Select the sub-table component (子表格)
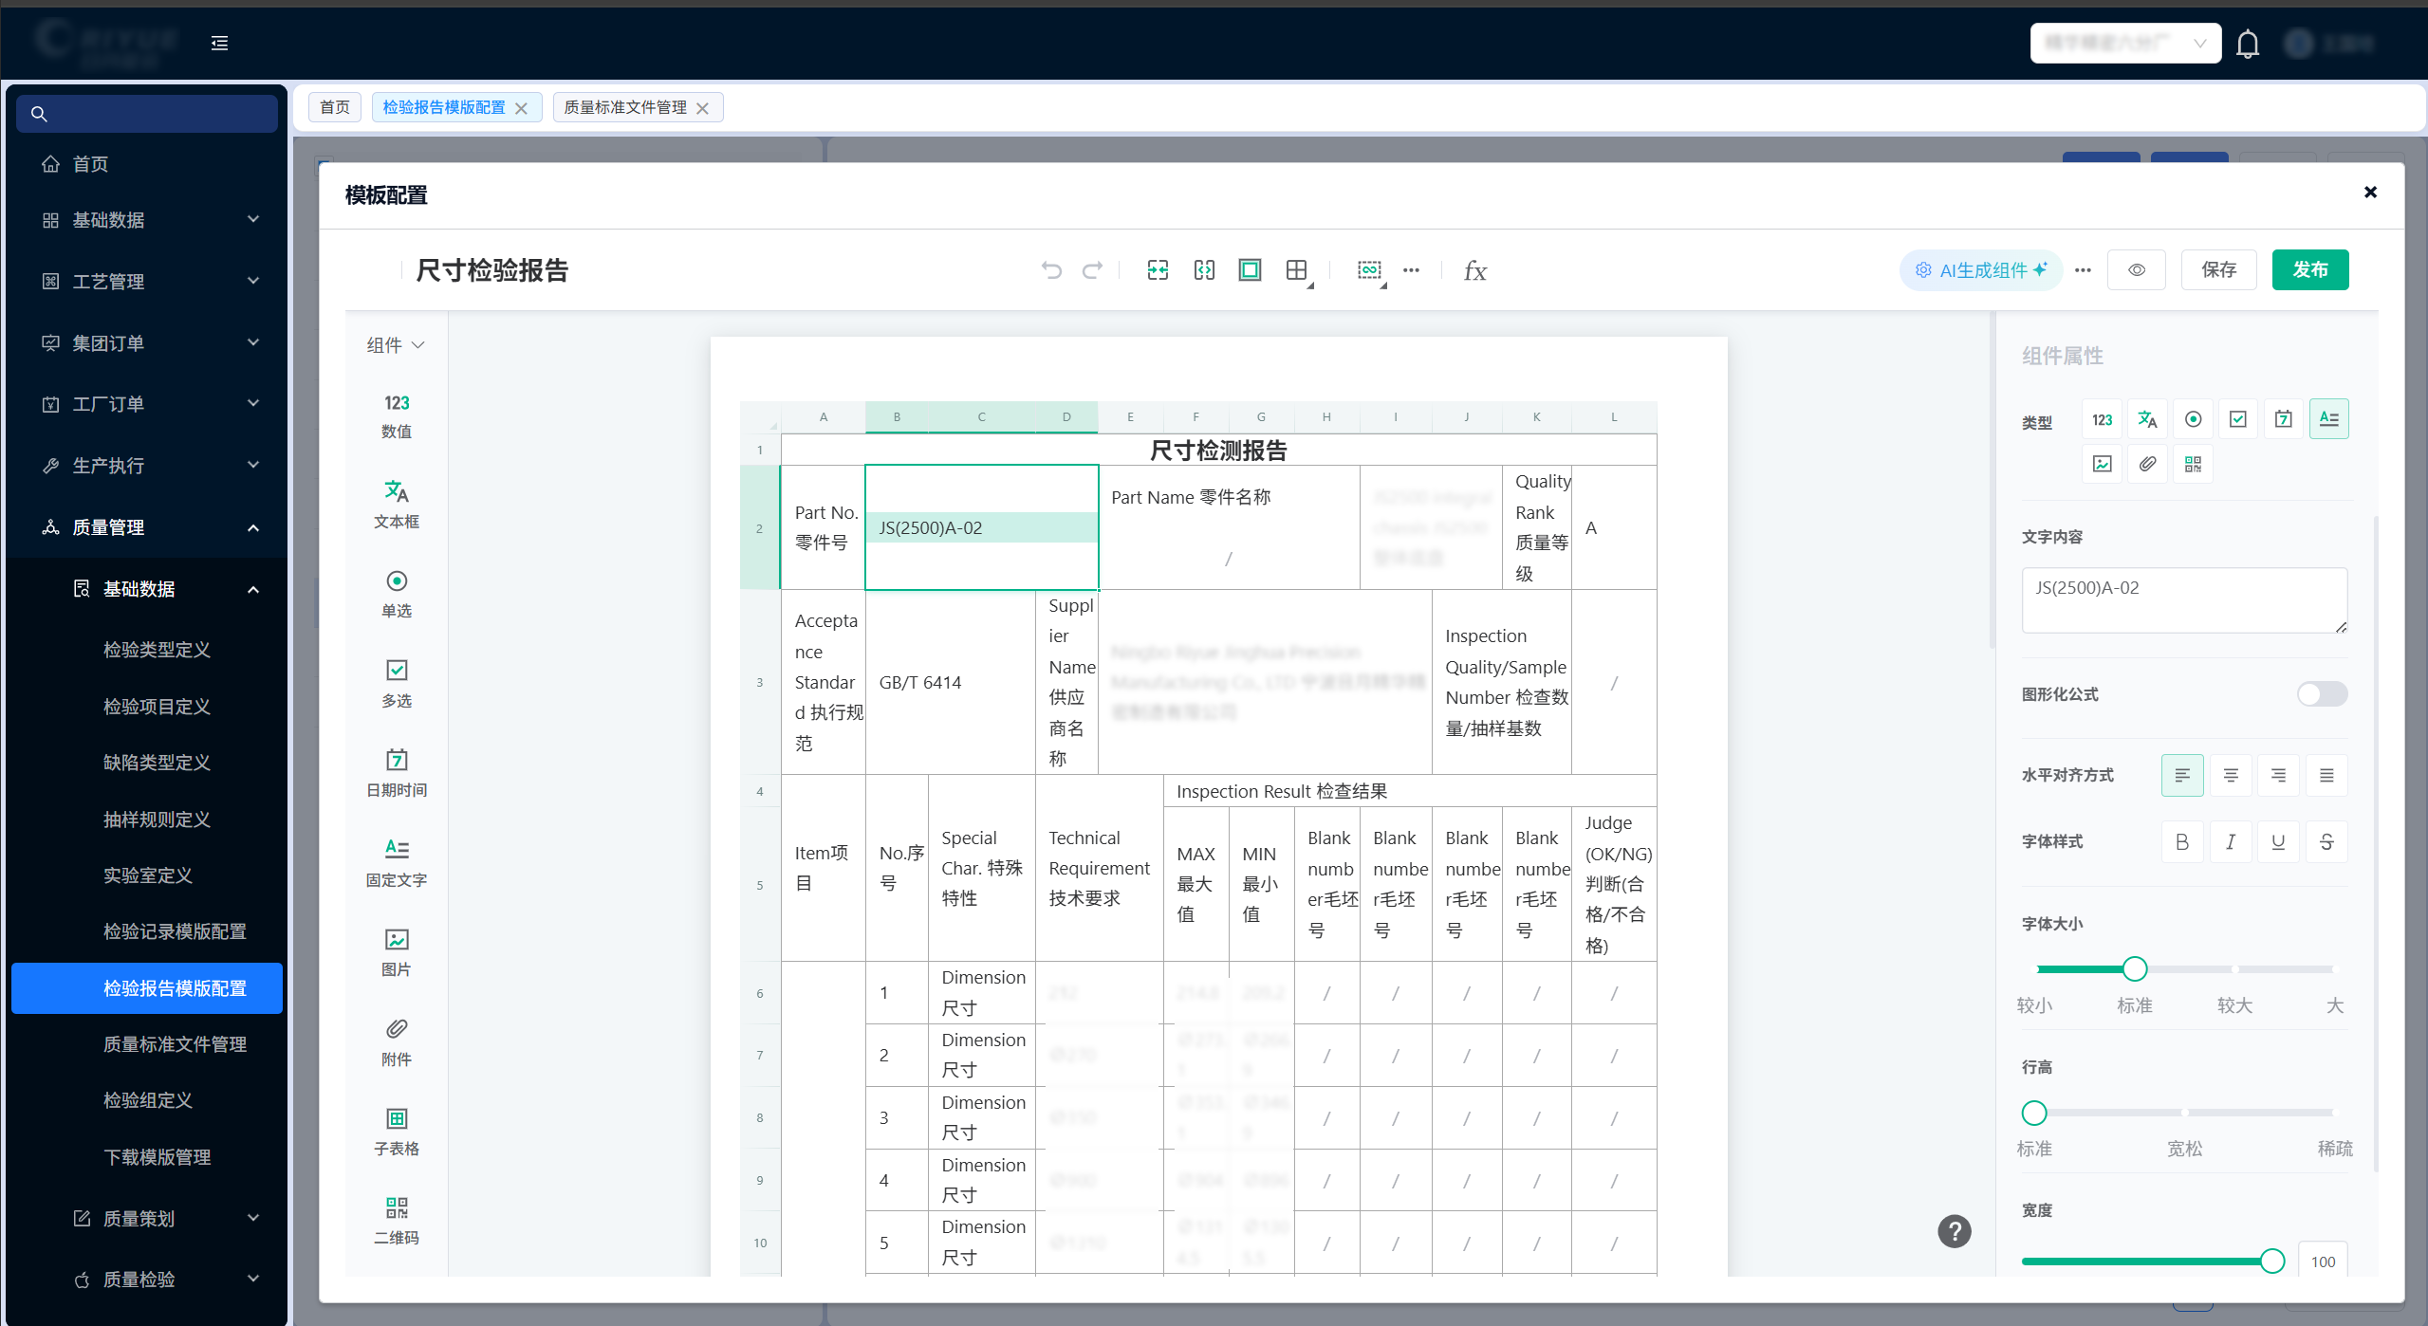Image resolution: width=2428 pixels, height=1326 pixels. pos(396,1130)
